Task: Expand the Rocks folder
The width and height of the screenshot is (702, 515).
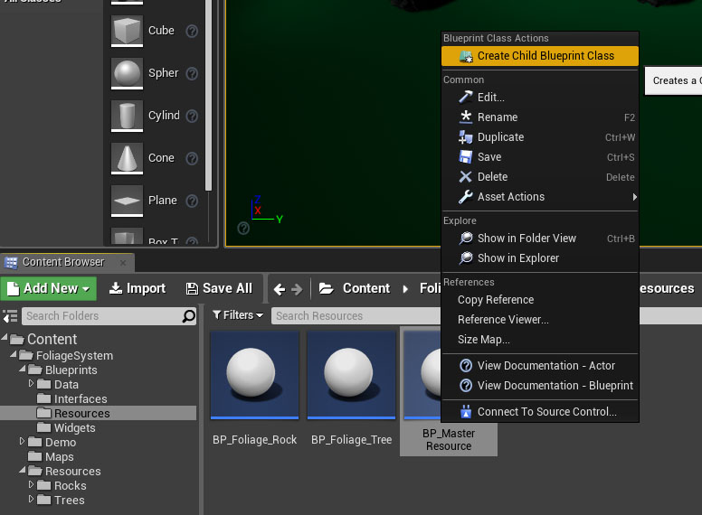Action: (x=32, y=485)
